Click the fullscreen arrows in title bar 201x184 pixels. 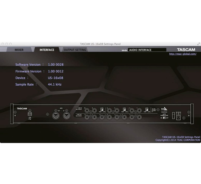pyautogui.click(x=198, y=44)
